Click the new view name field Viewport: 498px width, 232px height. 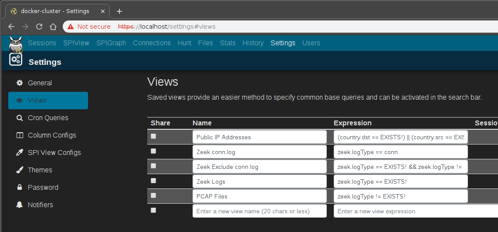click(x=260, y=211)
